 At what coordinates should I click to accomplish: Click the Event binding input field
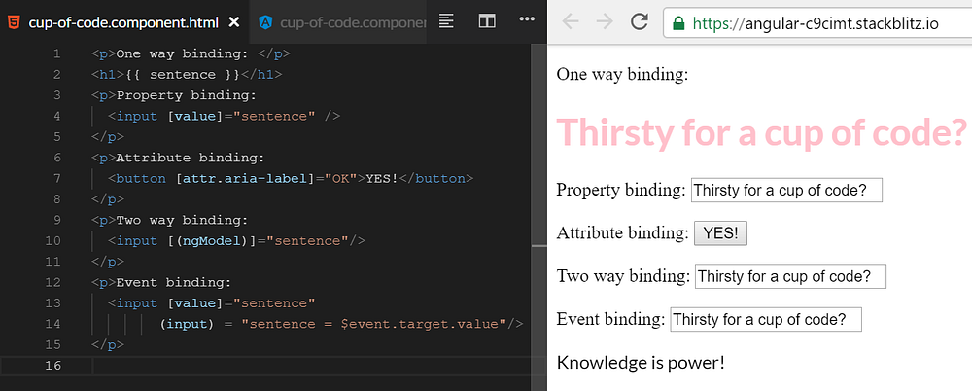click(766, 320)
